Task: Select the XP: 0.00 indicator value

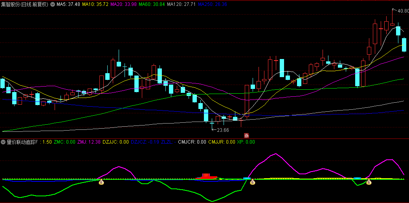Action: [246, 142]
